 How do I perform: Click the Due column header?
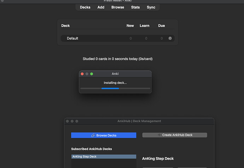coord(161,26)
